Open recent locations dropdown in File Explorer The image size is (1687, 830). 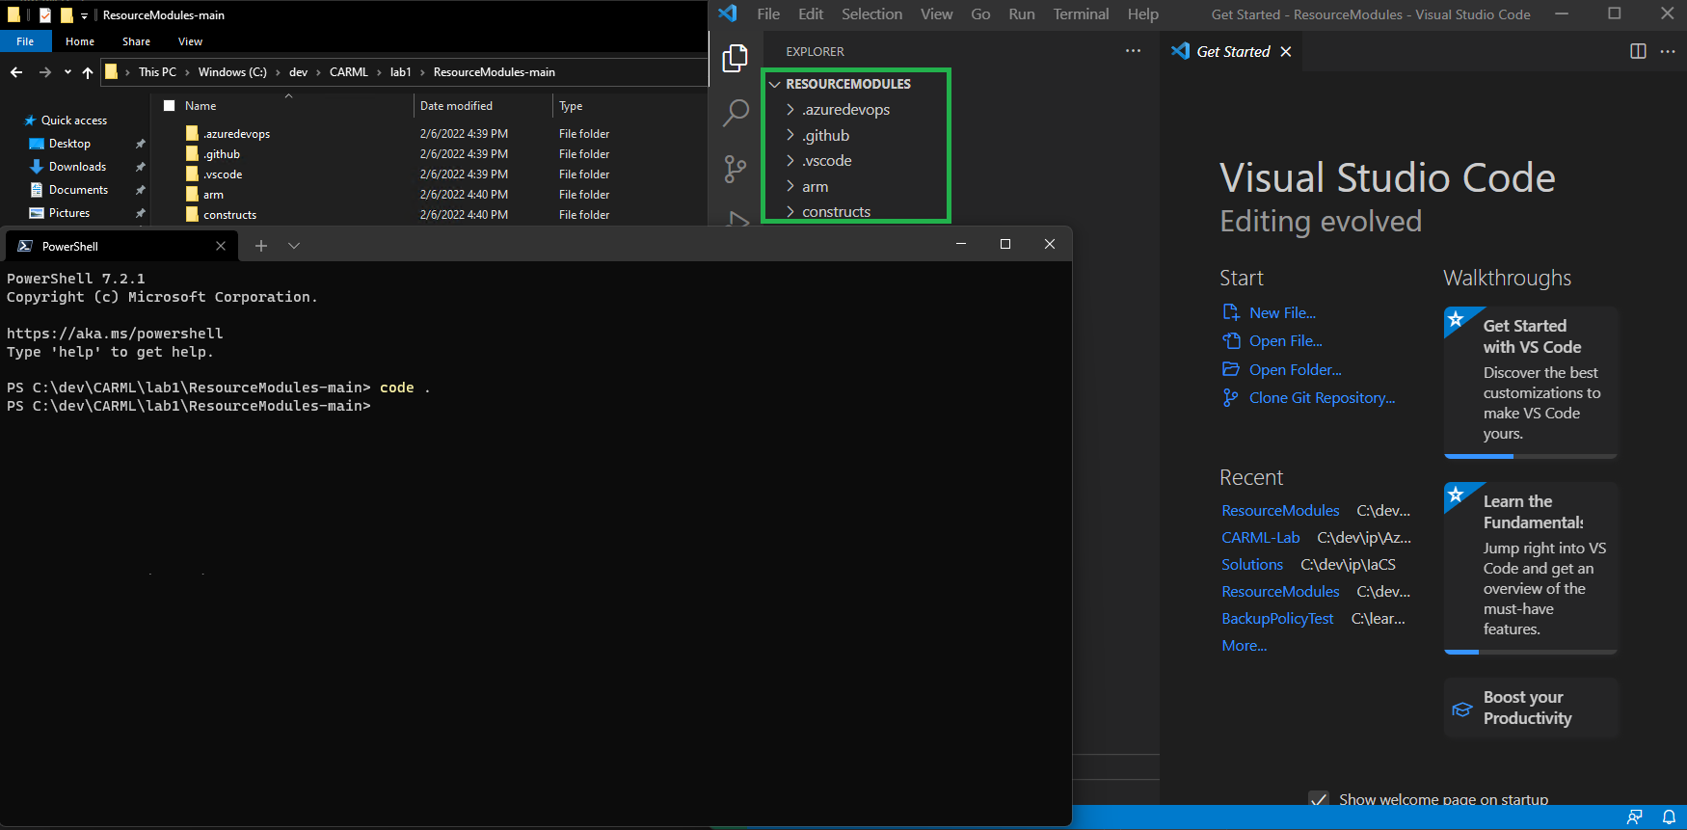pos(67,72)
